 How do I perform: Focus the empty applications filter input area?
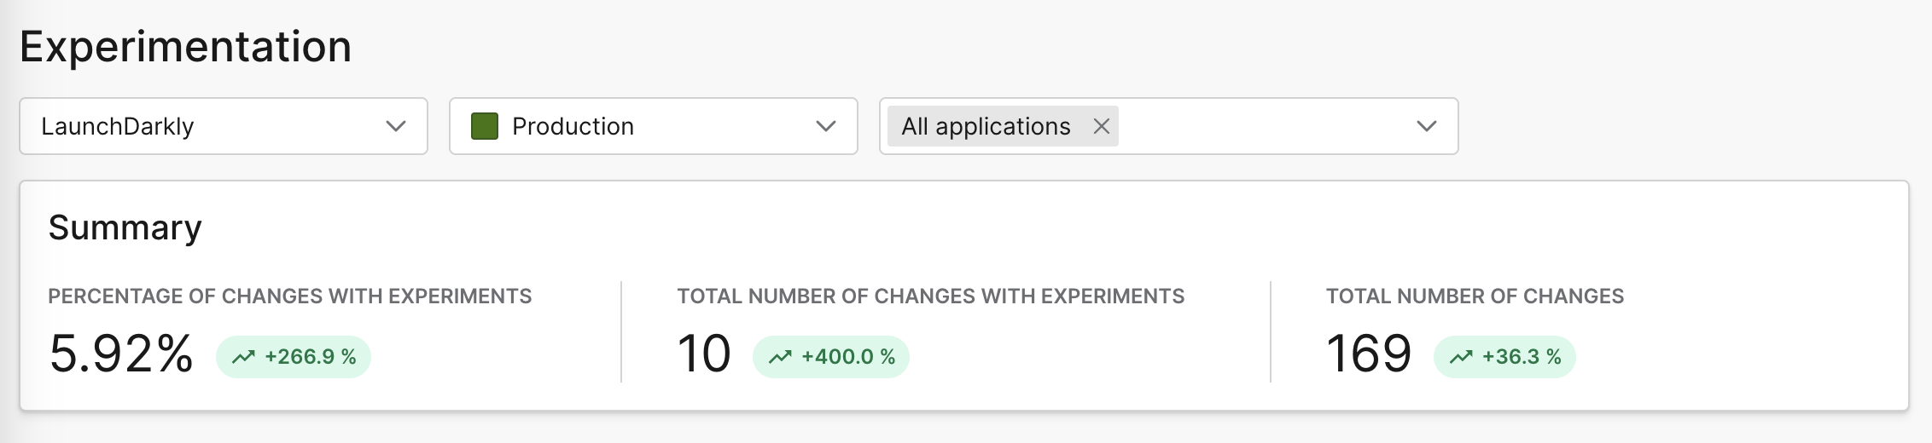(1263, 126)
